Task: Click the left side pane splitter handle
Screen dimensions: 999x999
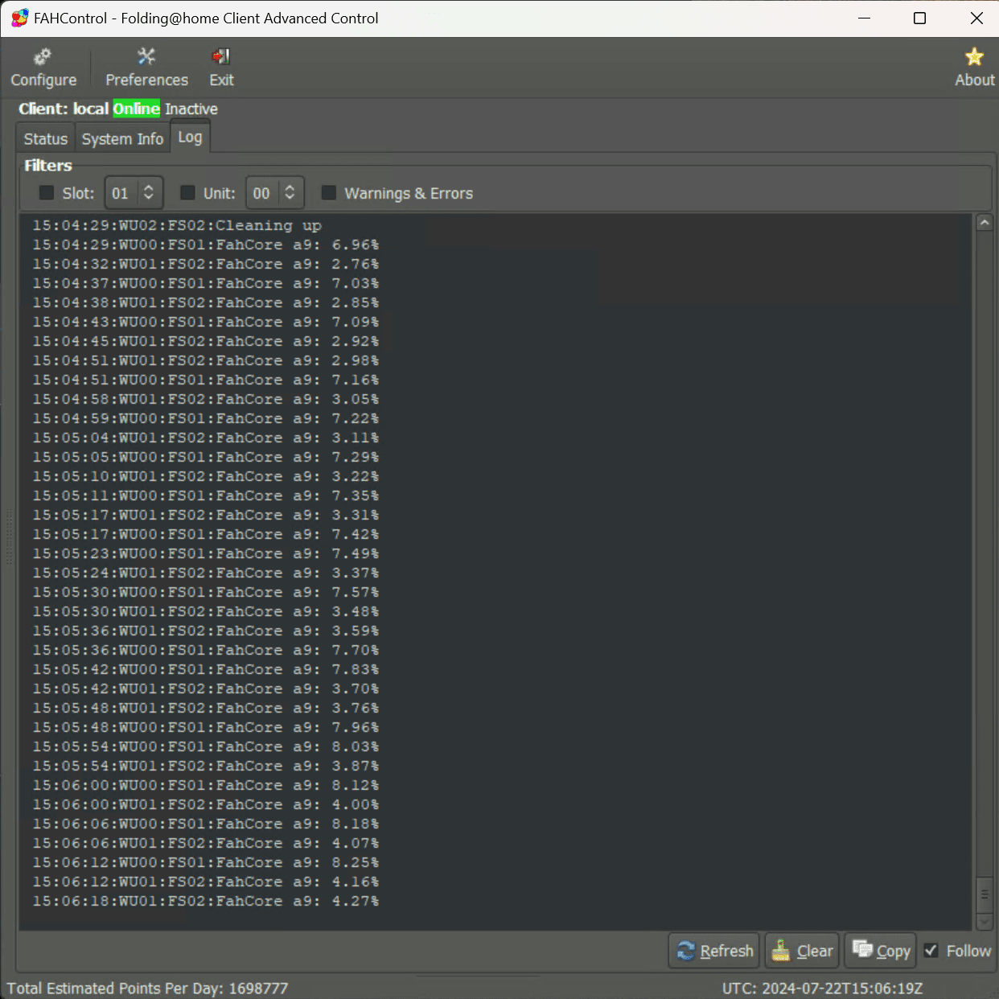Action: (x=9, y=535)
